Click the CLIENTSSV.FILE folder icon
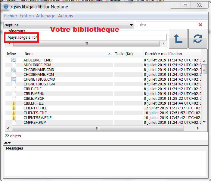211x181 pixels. click(14, 118)
